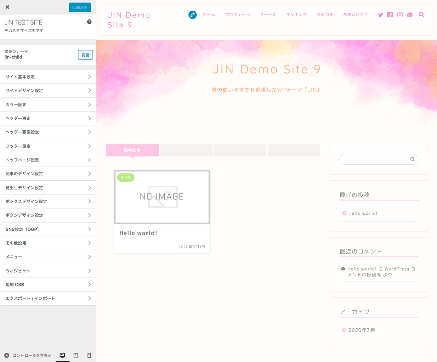Open Hello world! under 最近の投稿
The width and height of the screenshot is (437, 362).
362,213
